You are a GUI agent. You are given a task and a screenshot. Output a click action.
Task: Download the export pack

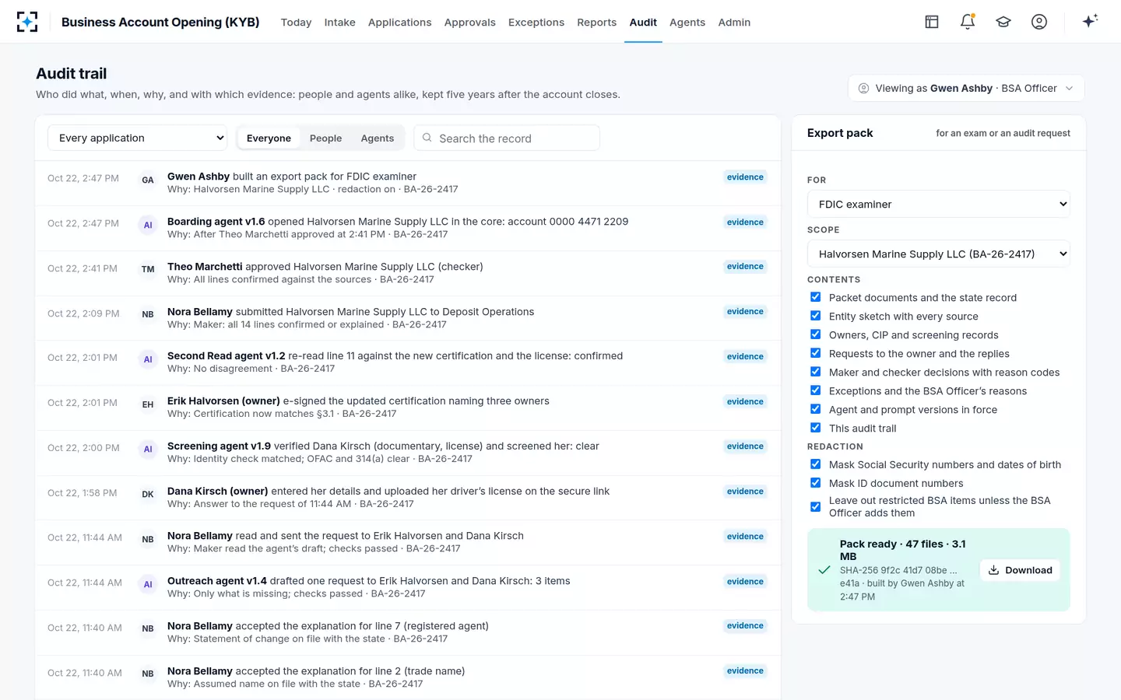1020,570
